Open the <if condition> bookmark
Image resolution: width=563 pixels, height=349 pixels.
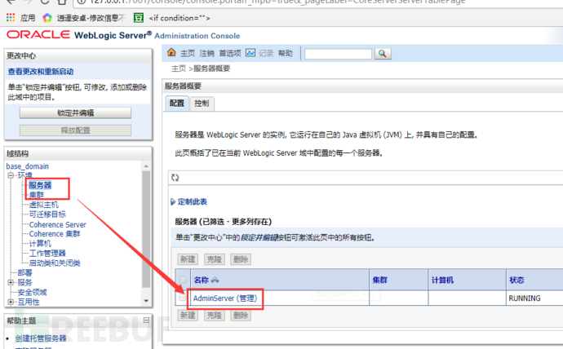point(172,18)
